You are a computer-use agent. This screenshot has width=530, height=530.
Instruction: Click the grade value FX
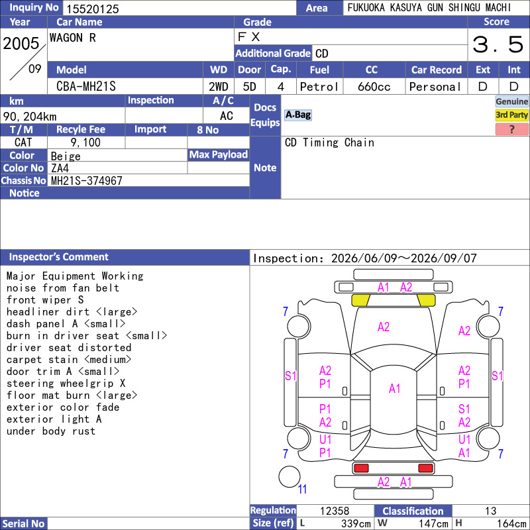tap(249, 37)
